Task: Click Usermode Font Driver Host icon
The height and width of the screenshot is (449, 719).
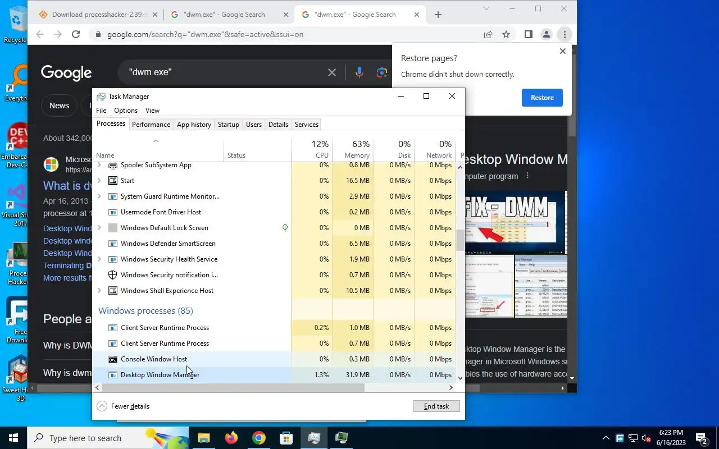Action: tap(112, 212)
